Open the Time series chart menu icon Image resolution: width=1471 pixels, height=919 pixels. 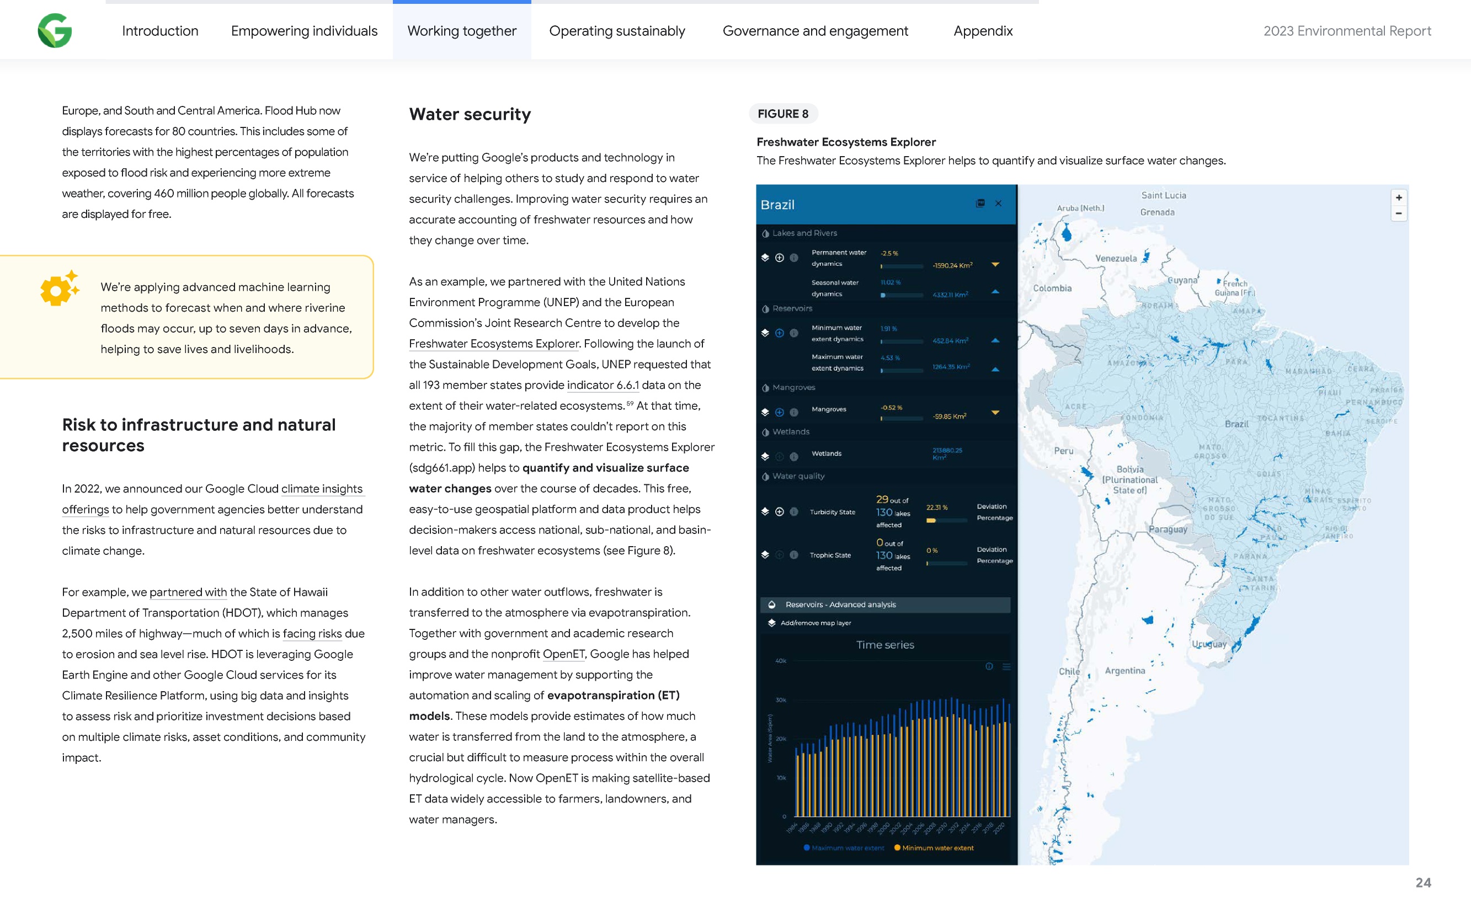coord(1006,666)
